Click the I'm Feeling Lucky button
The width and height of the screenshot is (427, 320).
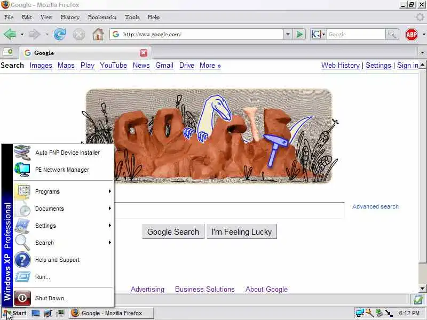pyautogui.click(x=242, y=231)
